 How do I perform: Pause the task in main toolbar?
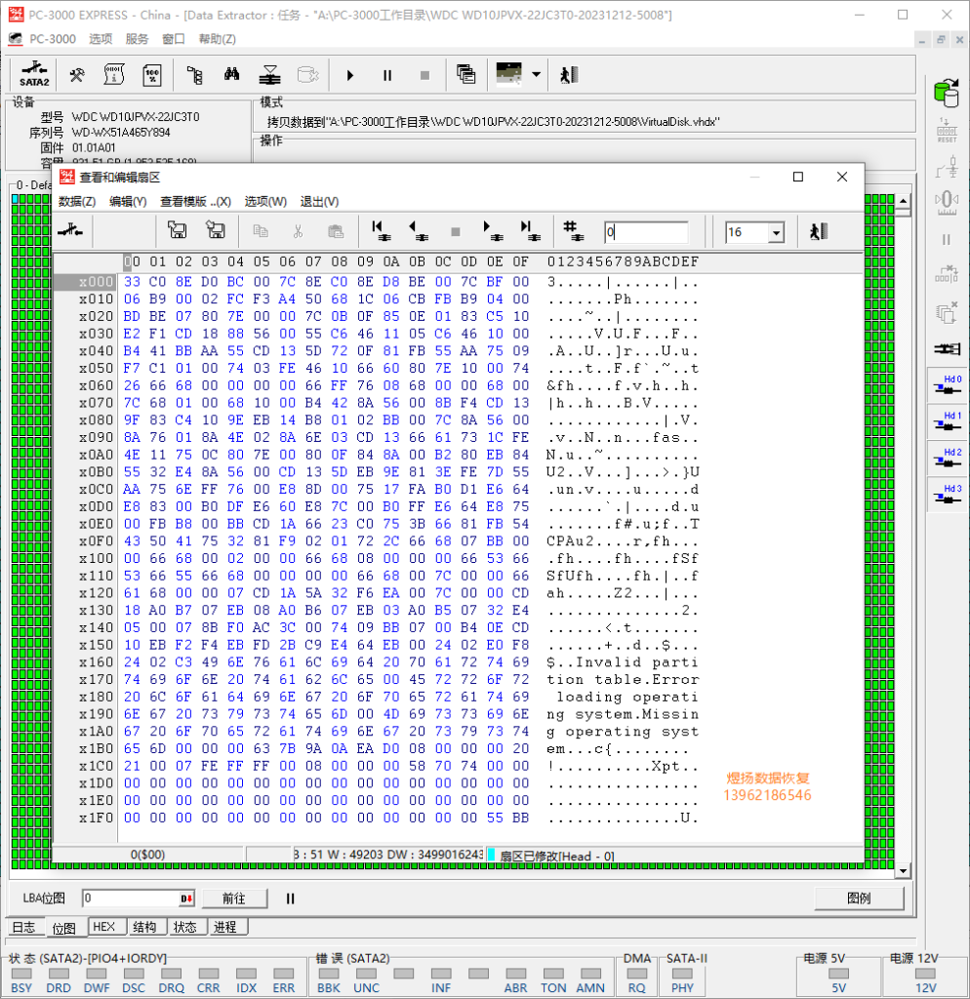coord(387,75)
